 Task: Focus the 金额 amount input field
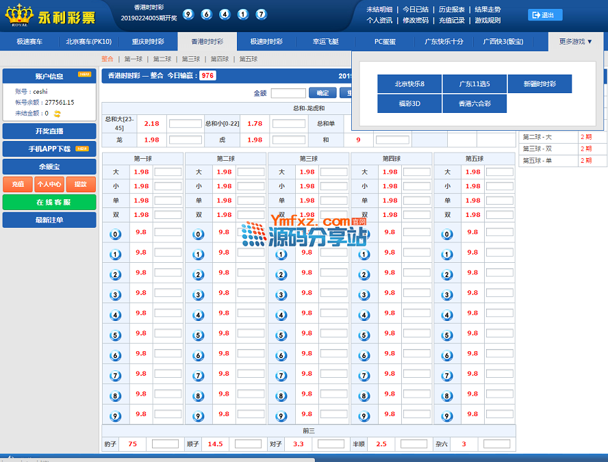288,93
